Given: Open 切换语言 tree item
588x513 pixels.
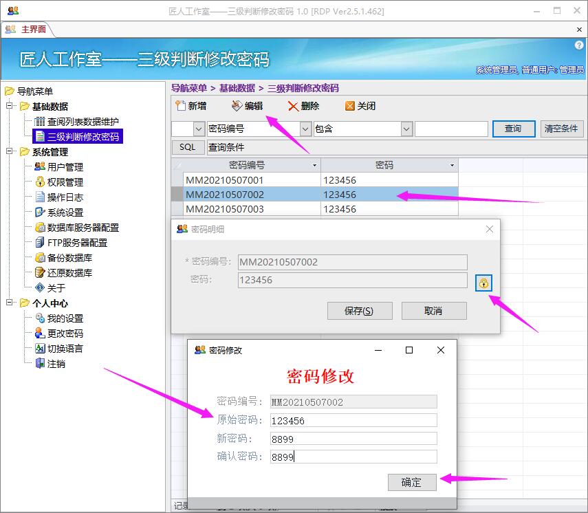Looking at the screenshot, I should [x=59, y=349].
